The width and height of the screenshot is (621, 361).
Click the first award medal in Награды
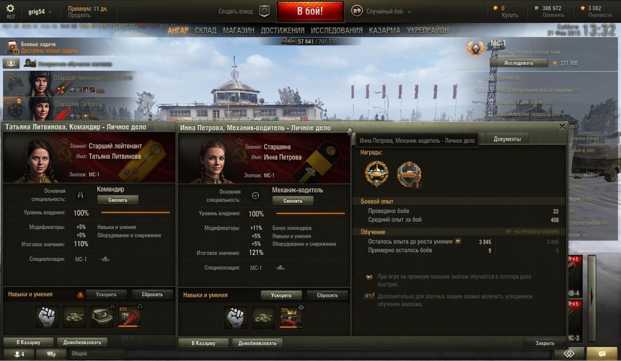(376, 173)
